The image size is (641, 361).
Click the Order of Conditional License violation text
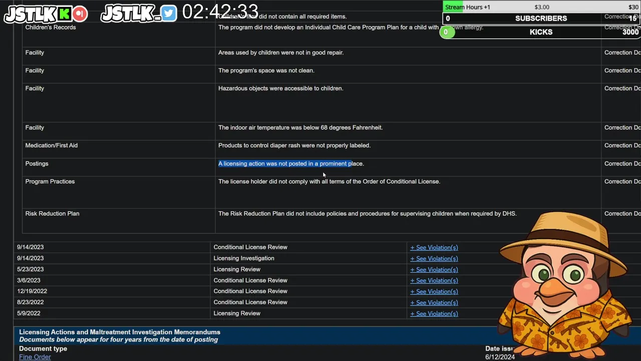329,182
